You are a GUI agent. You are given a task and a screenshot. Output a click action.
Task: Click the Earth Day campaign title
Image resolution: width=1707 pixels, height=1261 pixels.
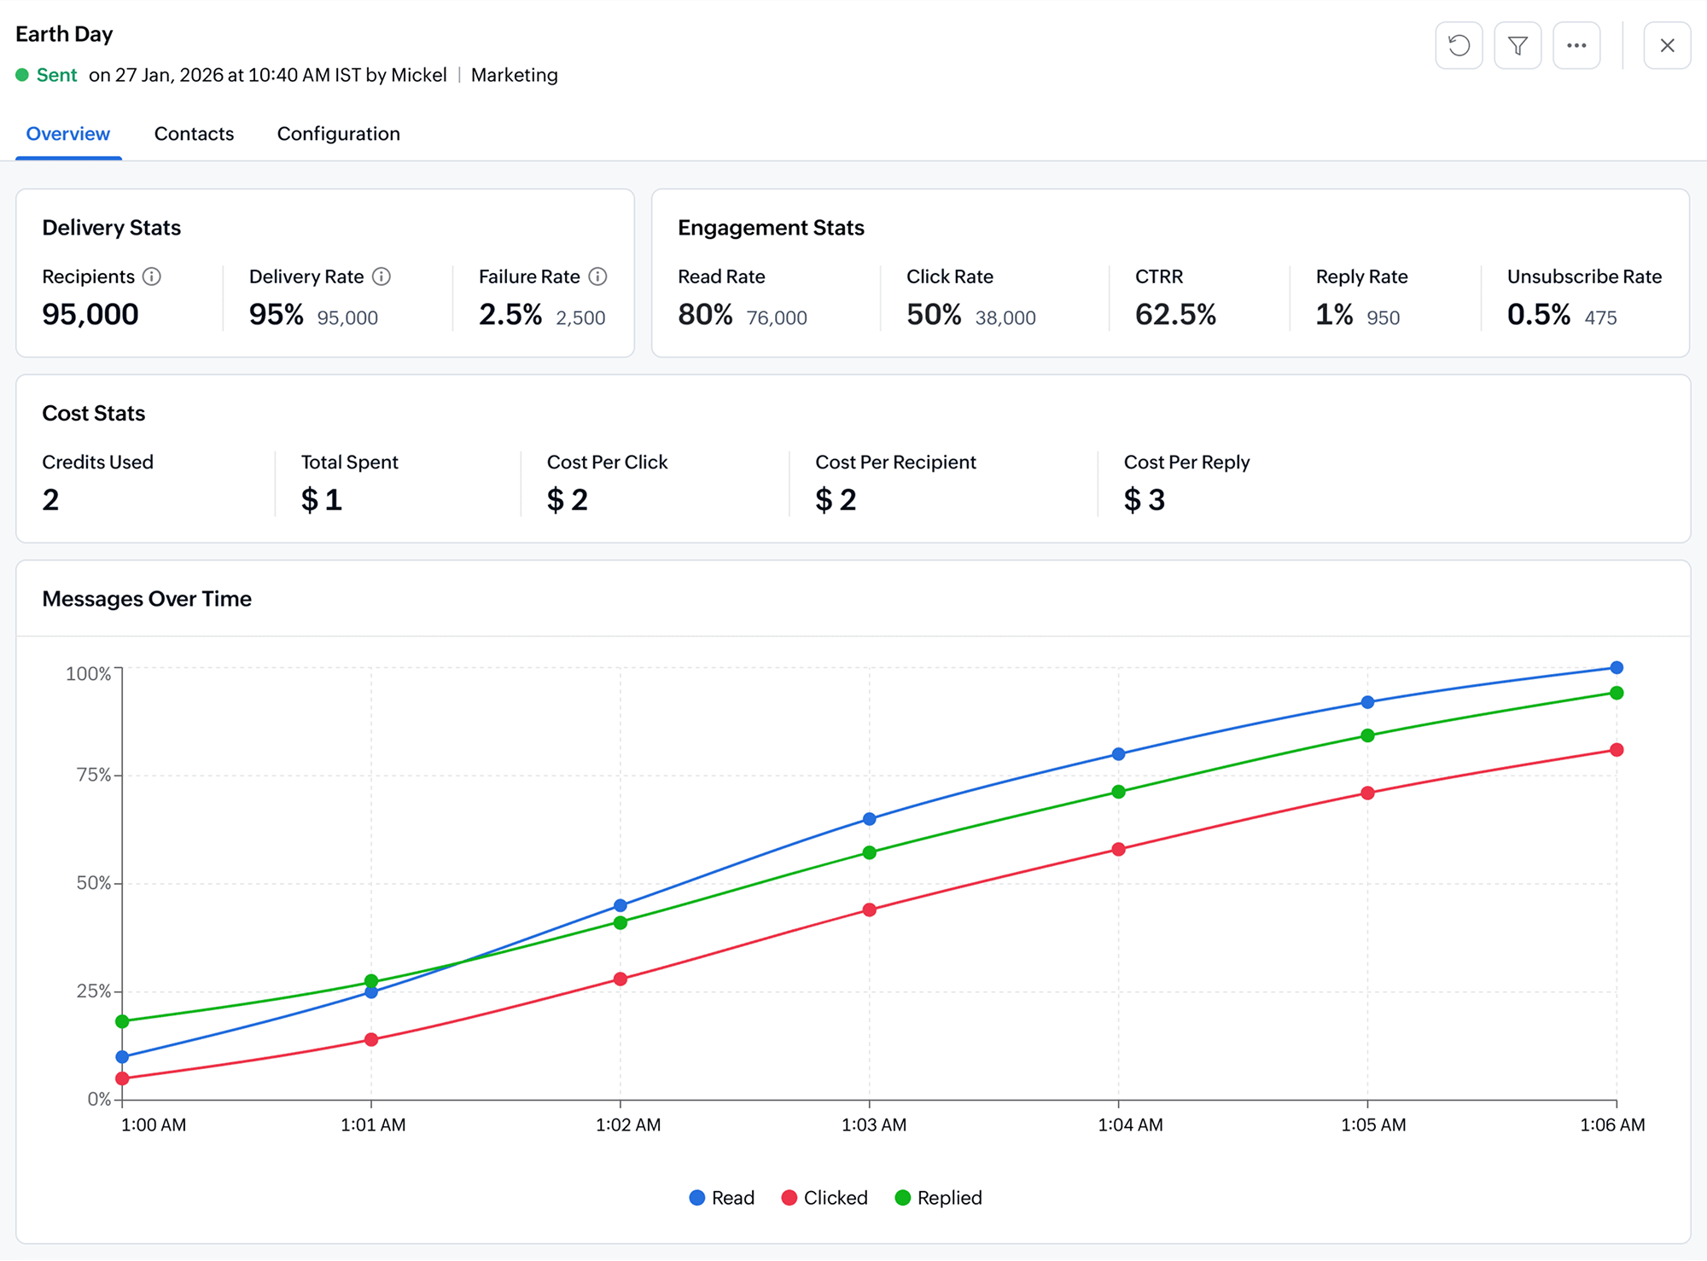coord(64,34)
